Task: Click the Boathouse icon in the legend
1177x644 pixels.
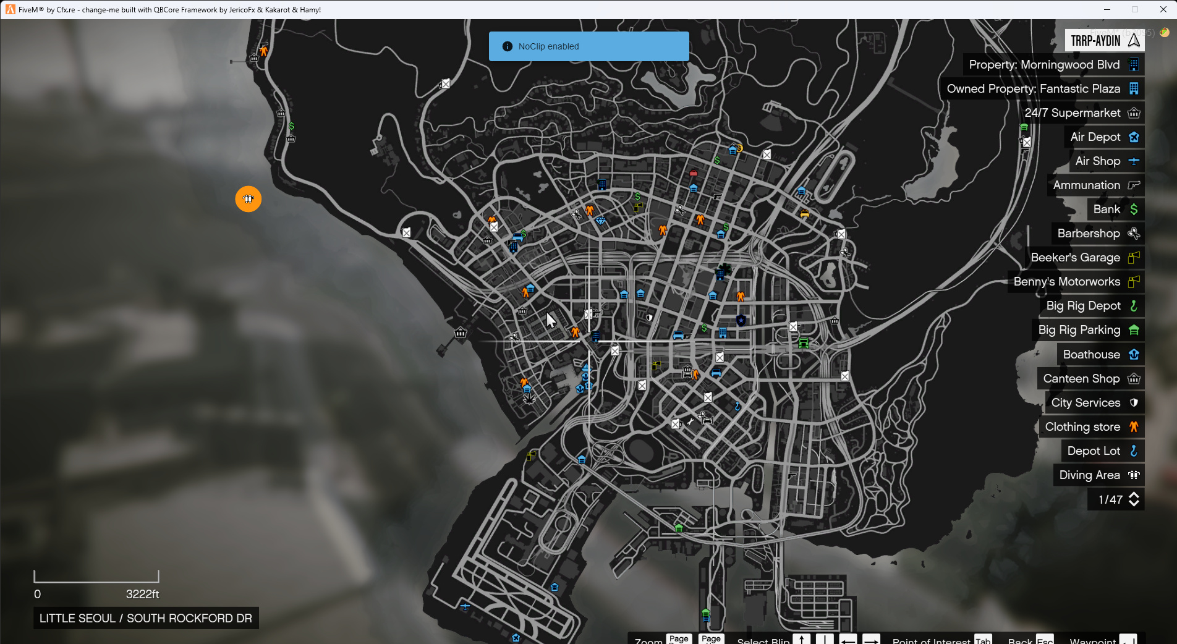Action: click(1134, 355)
